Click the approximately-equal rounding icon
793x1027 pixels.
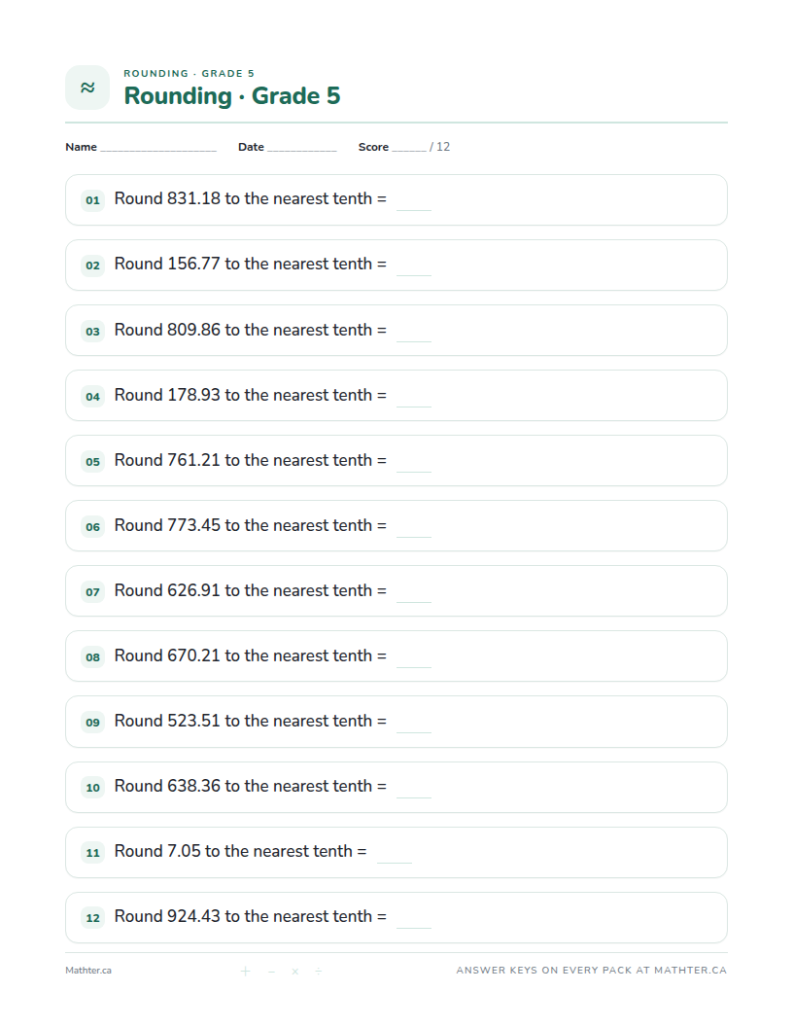(x=87, y=88)
